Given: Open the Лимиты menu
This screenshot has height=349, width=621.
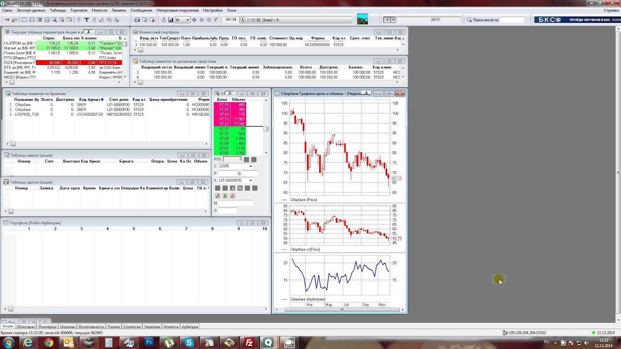Looking at the screenshot, I should coord(119,10).
